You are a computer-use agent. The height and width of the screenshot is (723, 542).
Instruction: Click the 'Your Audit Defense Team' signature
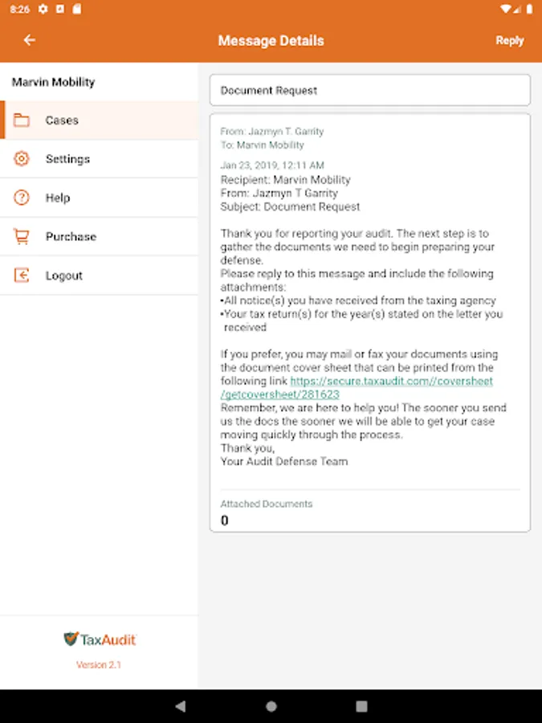(x=284, y=462)
